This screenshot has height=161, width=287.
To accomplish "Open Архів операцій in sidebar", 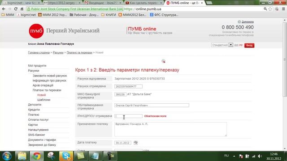I will pyautogui.click(x=43, y=85).
